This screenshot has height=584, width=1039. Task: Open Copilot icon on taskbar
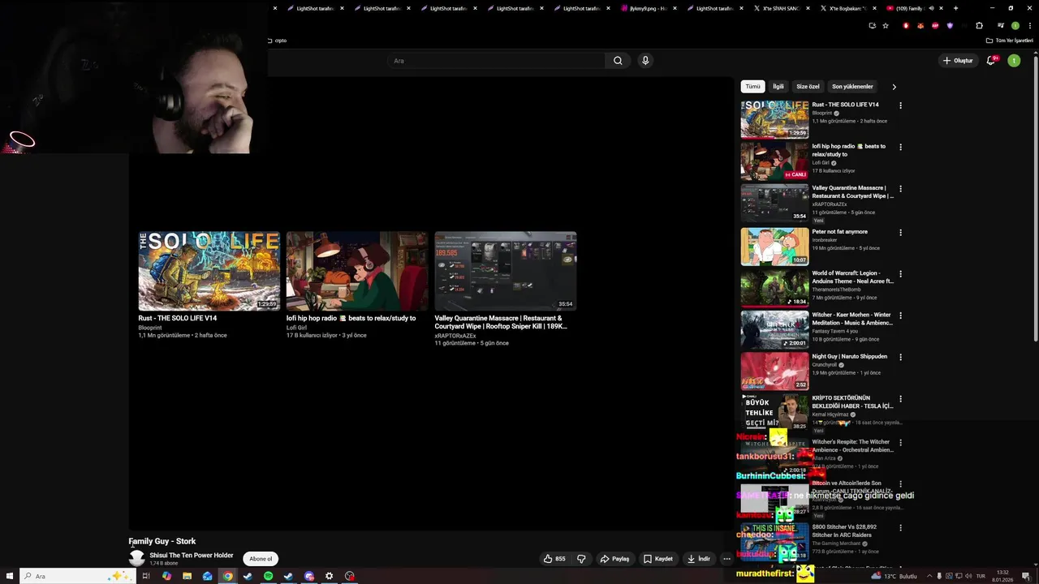tap(166, 576)
